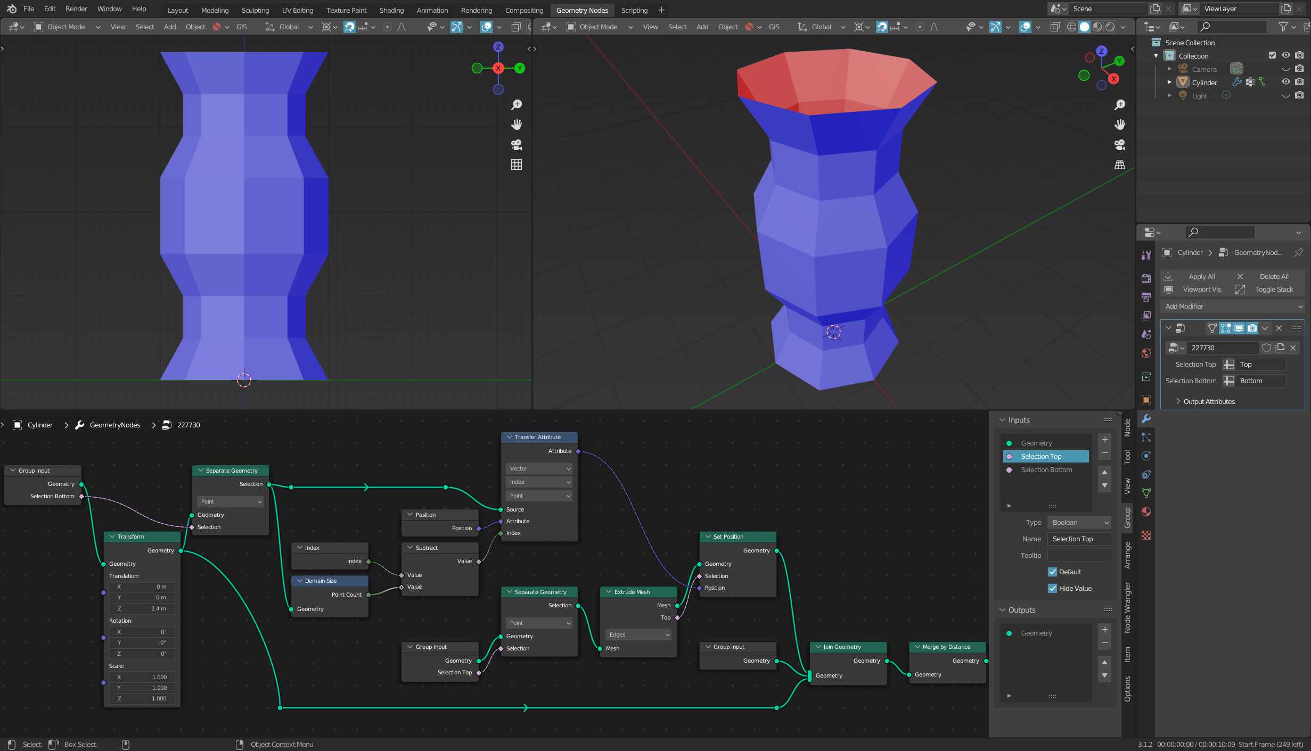Open the Window menu

coord(109,9)
